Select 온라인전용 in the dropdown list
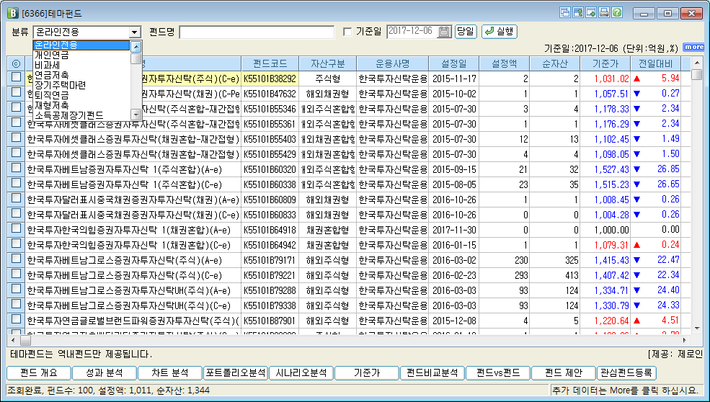This screenshot has height=402, width=710. (x=82, y=45)
